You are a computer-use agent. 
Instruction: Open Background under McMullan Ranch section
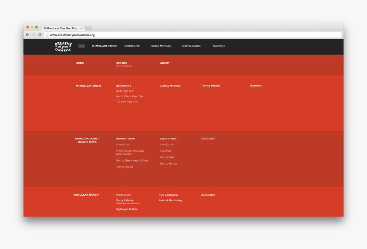point(124,86)
